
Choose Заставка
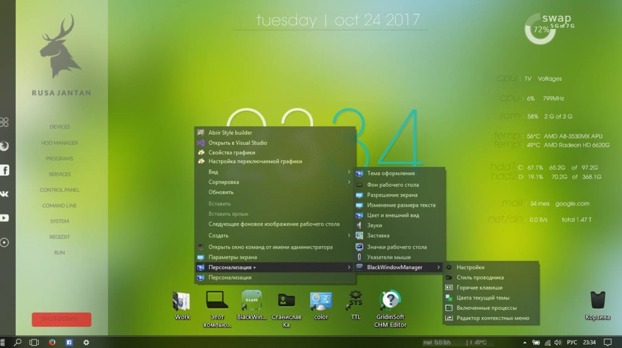coord(400,236)
